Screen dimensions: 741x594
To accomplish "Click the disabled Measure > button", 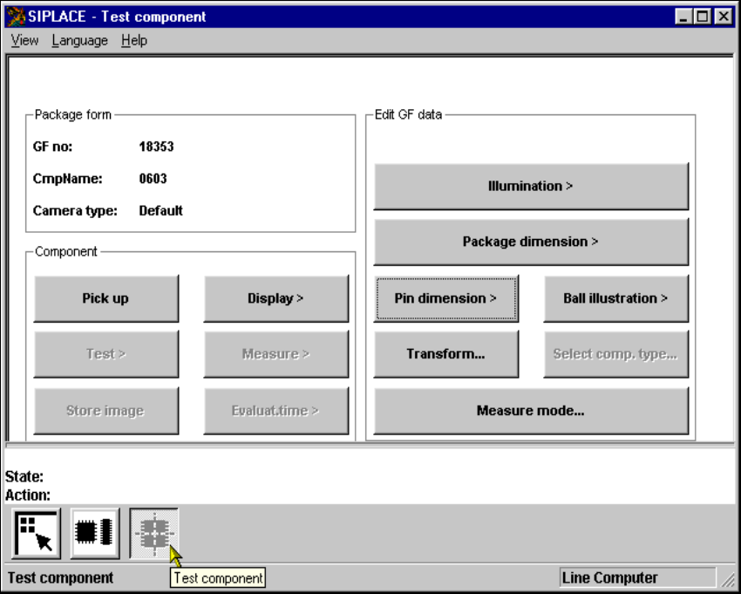I will (x=276, y=354).
